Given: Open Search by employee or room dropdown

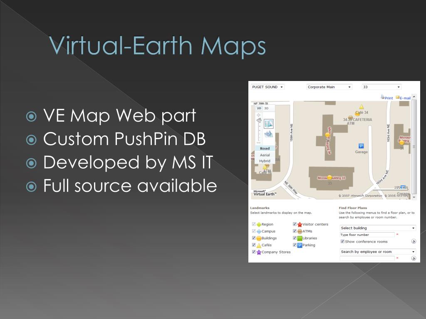Looking at the screenshot, I should click(378, 252).
